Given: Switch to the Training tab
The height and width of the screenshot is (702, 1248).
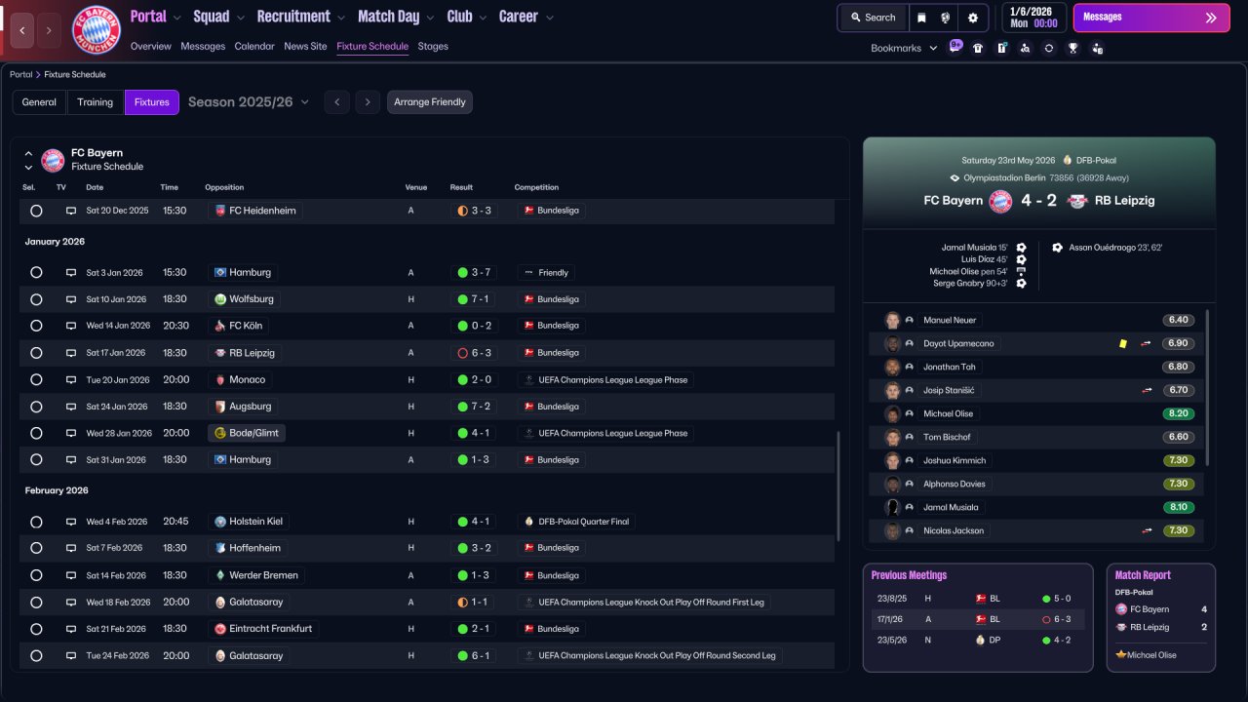Looking at the screenshot, I should (x=96, y=102).
